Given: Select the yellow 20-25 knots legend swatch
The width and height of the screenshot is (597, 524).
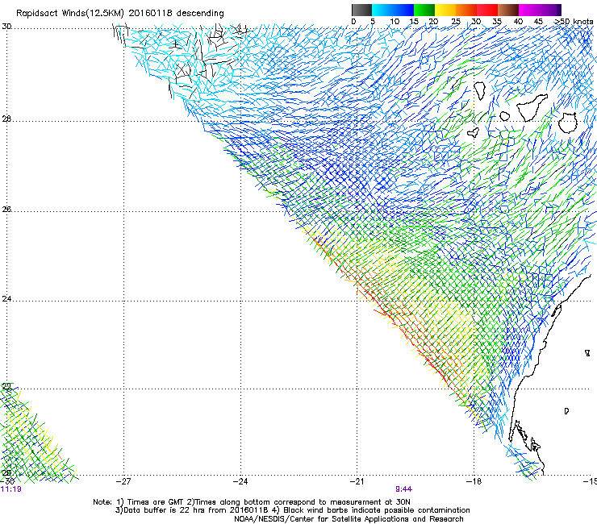Looking at the screenshot, I should coord(445,10).
